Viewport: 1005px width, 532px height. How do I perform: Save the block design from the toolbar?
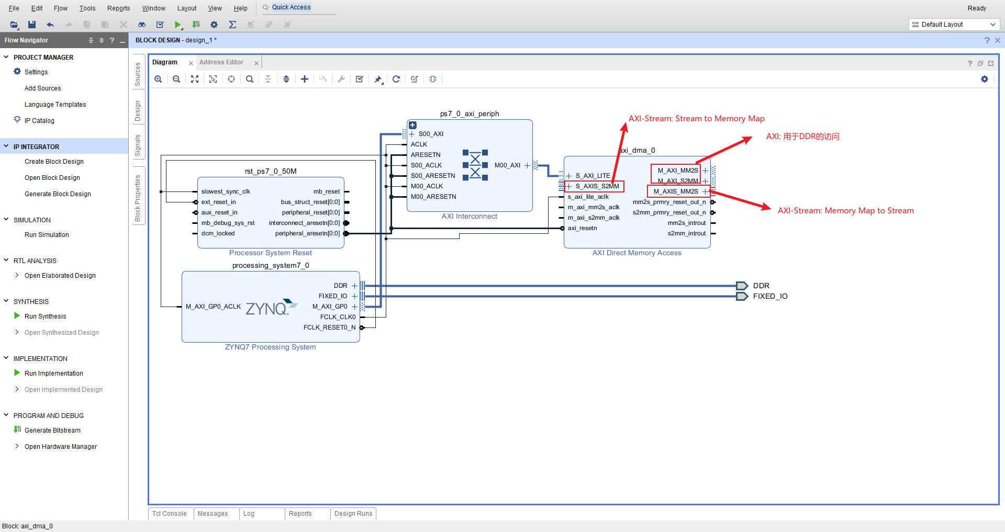tap(31, 25)
